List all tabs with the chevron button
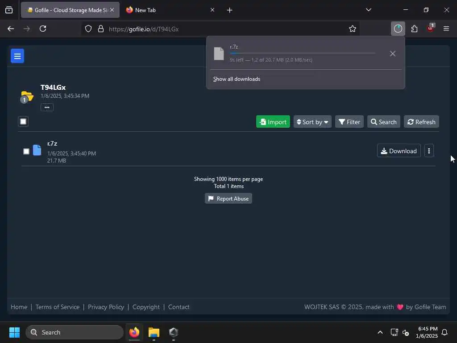457x343 pixels. pyautogui.click(x=368, y=10)
